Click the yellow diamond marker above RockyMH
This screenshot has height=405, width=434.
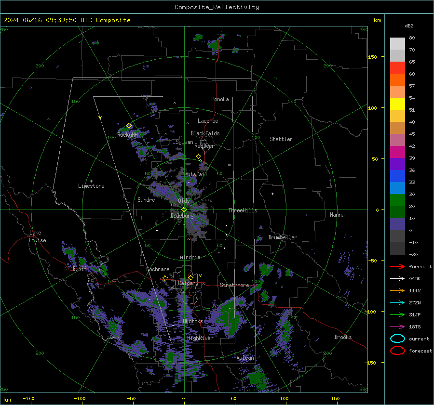pos(129,126)
